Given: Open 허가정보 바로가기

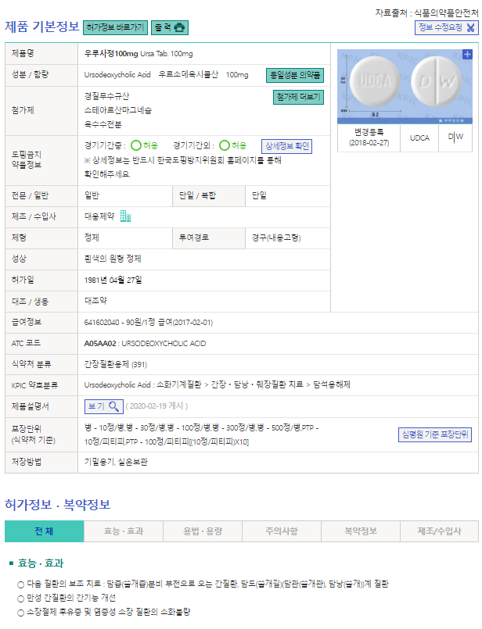Looking at the screenshot, I should [114, 27].
